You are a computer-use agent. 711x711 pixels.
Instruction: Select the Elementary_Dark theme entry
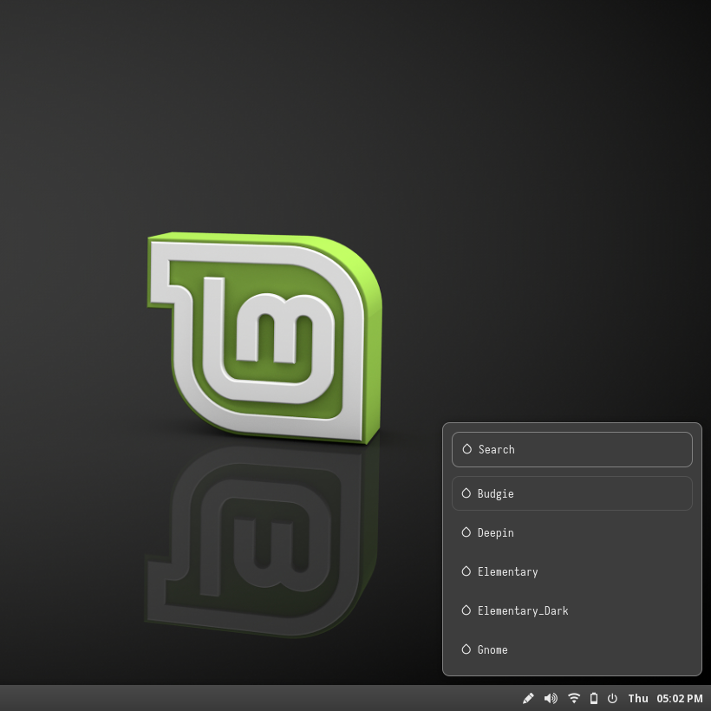tap(571, 610)
